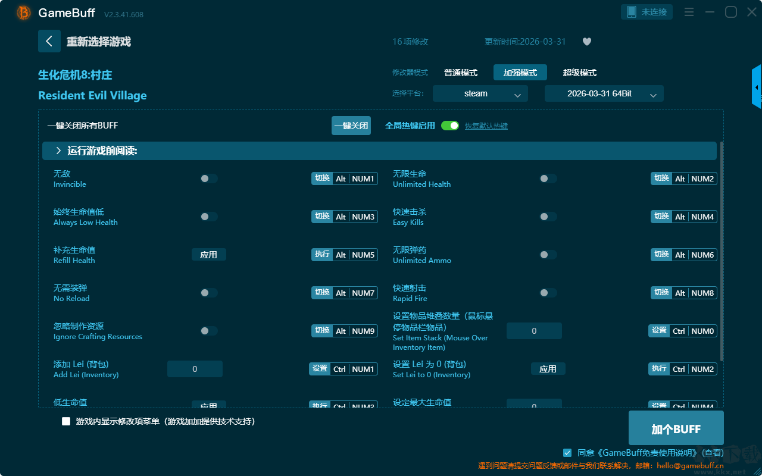The image size is (762, 476).
Task: Click the 一键关闭 button
Action: click(x=351, y=126)
